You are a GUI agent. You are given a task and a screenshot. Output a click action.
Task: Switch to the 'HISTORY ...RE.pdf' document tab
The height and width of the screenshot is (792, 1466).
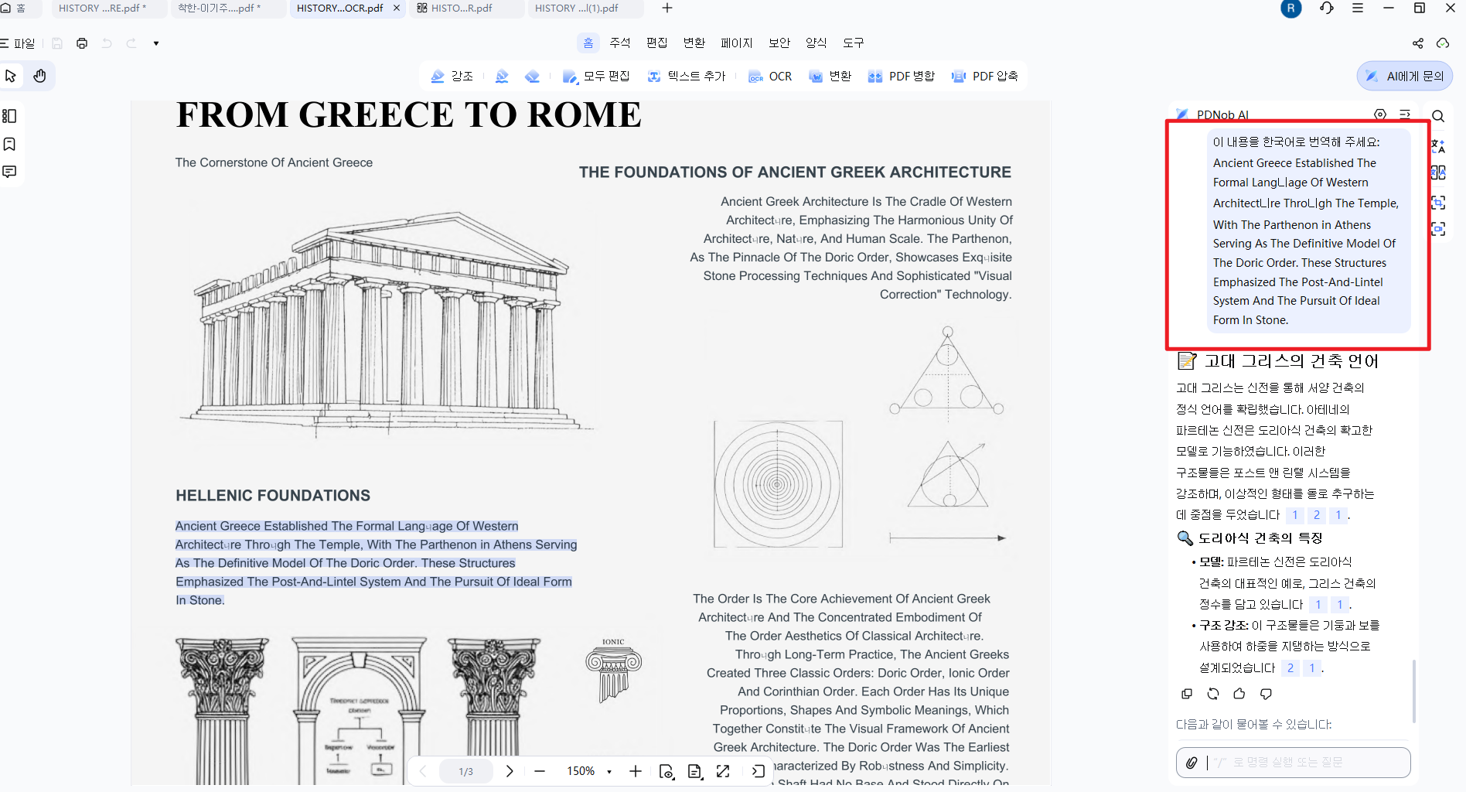pos(108,9)
